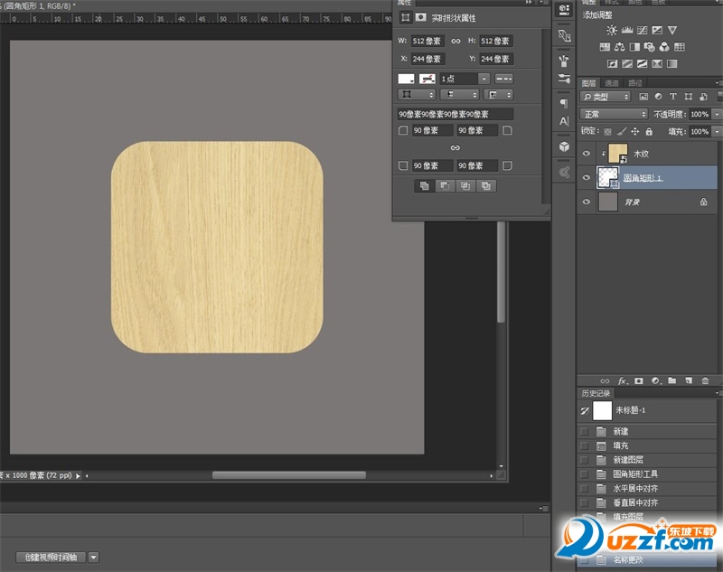Click the trash icon to delete the layer
Viewport: 723px width, 572px height.
click(x=705, y=380)
